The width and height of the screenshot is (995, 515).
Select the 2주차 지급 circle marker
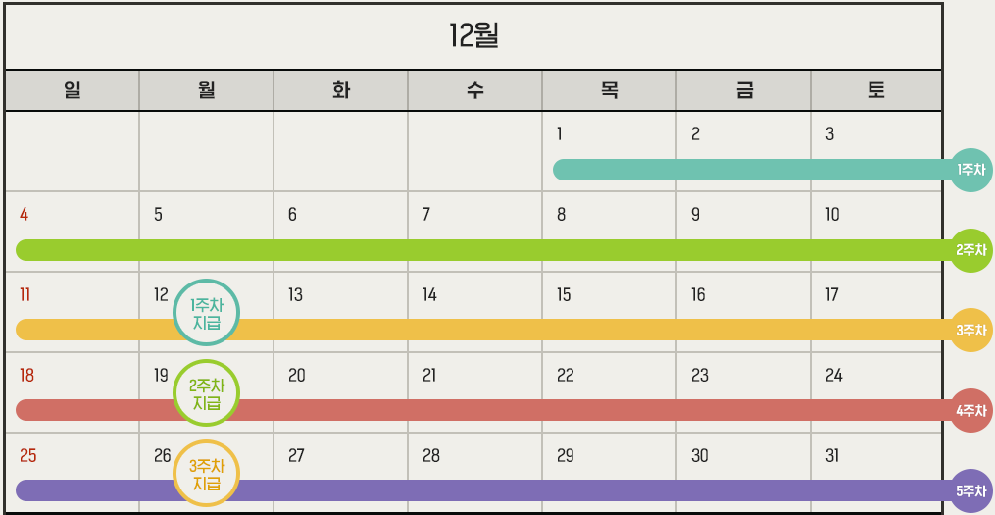point(206,393)
